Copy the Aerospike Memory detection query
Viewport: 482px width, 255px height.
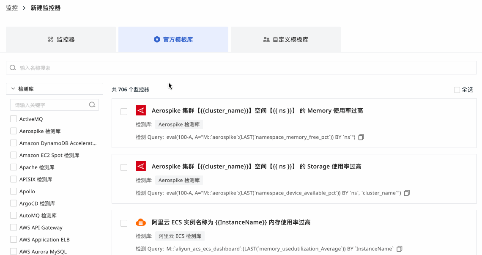[361, 137]
